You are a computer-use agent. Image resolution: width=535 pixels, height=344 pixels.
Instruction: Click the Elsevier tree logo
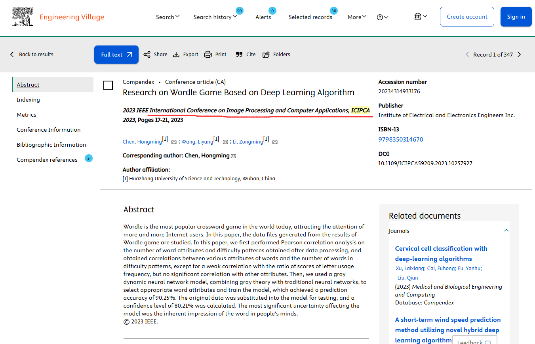(x=23, y=17)
